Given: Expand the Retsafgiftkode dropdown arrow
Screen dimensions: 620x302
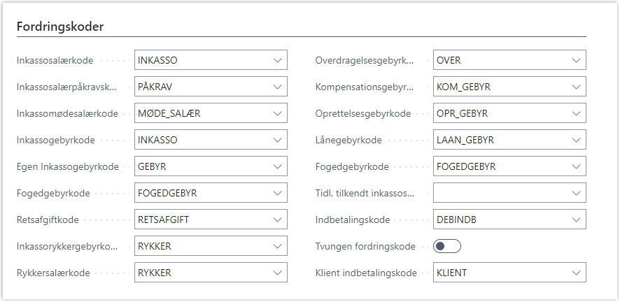Looking at the screenshot, I should (x=277, y=220).
